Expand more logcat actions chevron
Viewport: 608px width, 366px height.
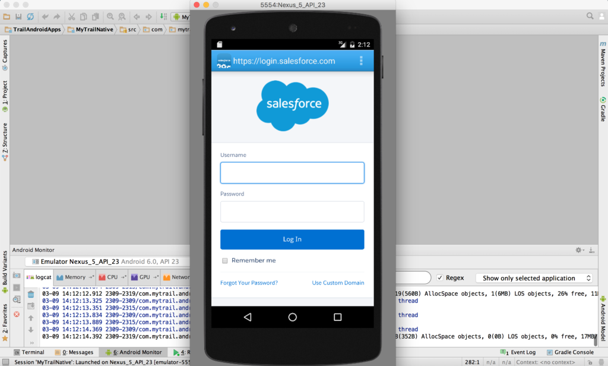point(32,343)
